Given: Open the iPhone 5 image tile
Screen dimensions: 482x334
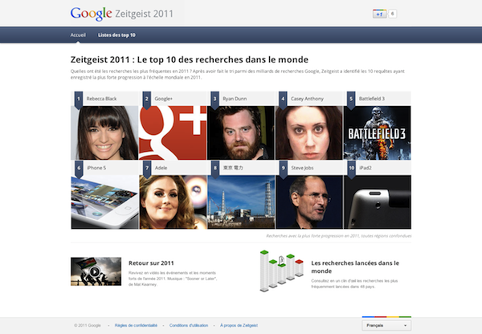Looking at the screenshot, I should click(x=104, y=202).
